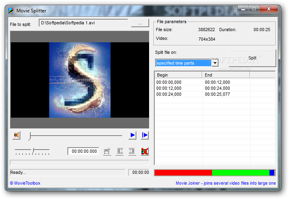Viewport: 289px width, 199px height.
Task: Click the green segment of the parts bar
Action: coord(241,173)
